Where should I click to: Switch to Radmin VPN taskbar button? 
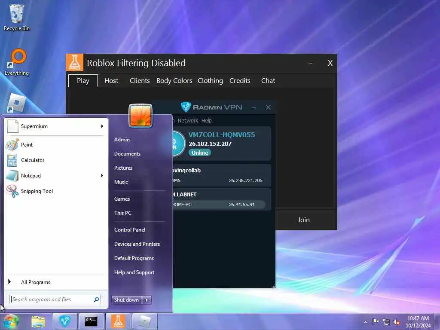point(65,321)
